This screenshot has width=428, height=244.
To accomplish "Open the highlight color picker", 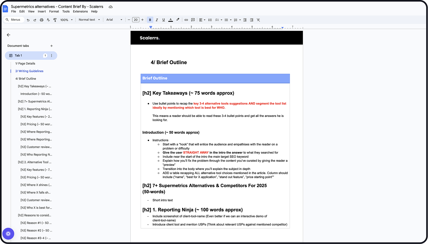I will pyautogui.click(x=178, y=20).
